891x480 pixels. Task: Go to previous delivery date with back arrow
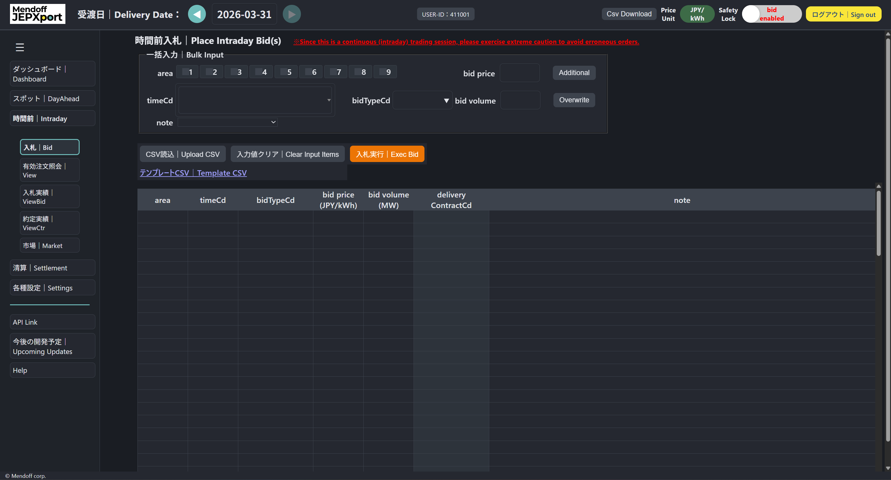197,14
